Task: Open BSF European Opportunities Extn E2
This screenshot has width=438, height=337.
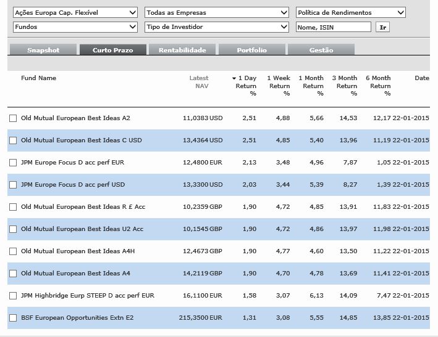Action: (77, 317)
